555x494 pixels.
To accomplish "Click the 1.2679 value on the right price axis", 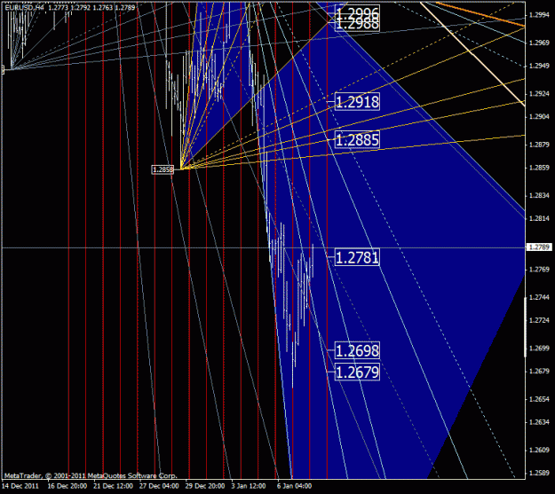I will tap(539, 372).
